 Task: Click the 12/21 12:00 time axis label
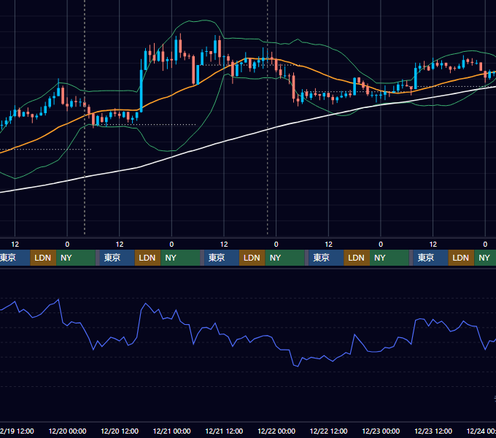coord(224,431)
